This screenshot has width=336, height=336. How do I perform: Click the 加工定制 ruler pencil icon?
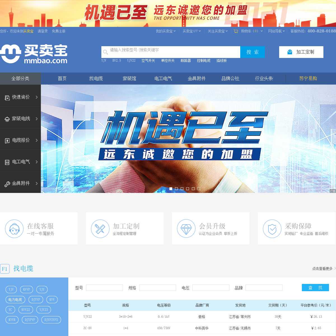point(100,229)
